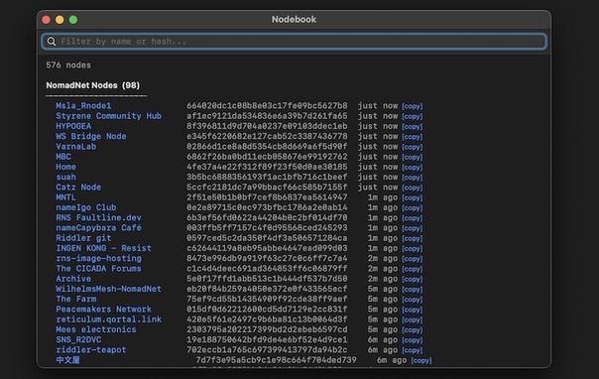Open the nameCapybara Café node

pos(98,228)
